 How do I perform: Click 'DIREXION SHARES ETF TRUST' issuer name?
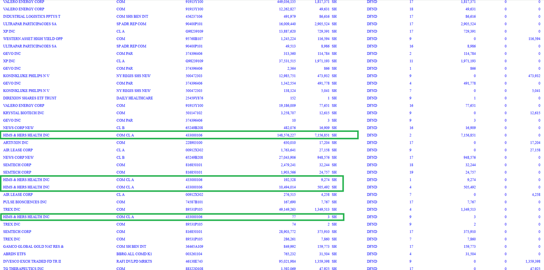click(29, 98)
